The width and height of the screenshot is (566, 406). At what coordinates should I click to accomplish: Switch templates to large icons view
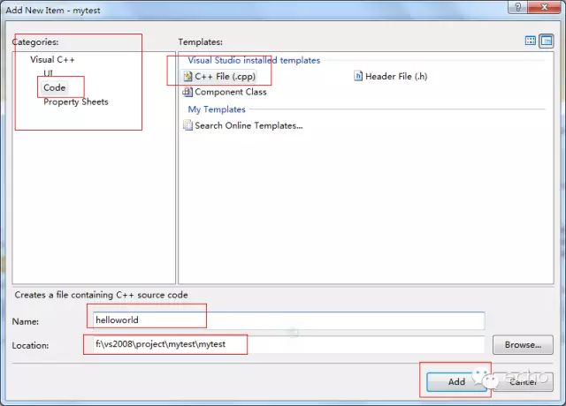pos(531,41)
